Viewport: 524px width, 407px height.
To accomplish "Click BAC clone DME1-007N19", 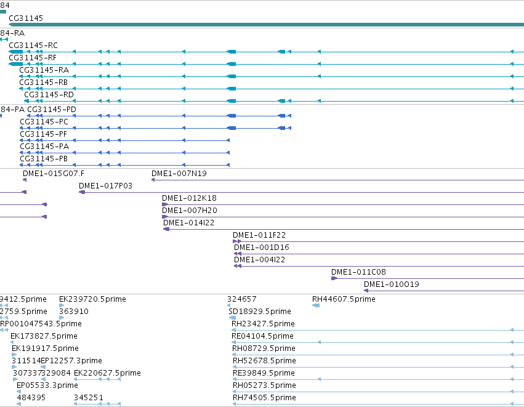I will pos(179,174).
